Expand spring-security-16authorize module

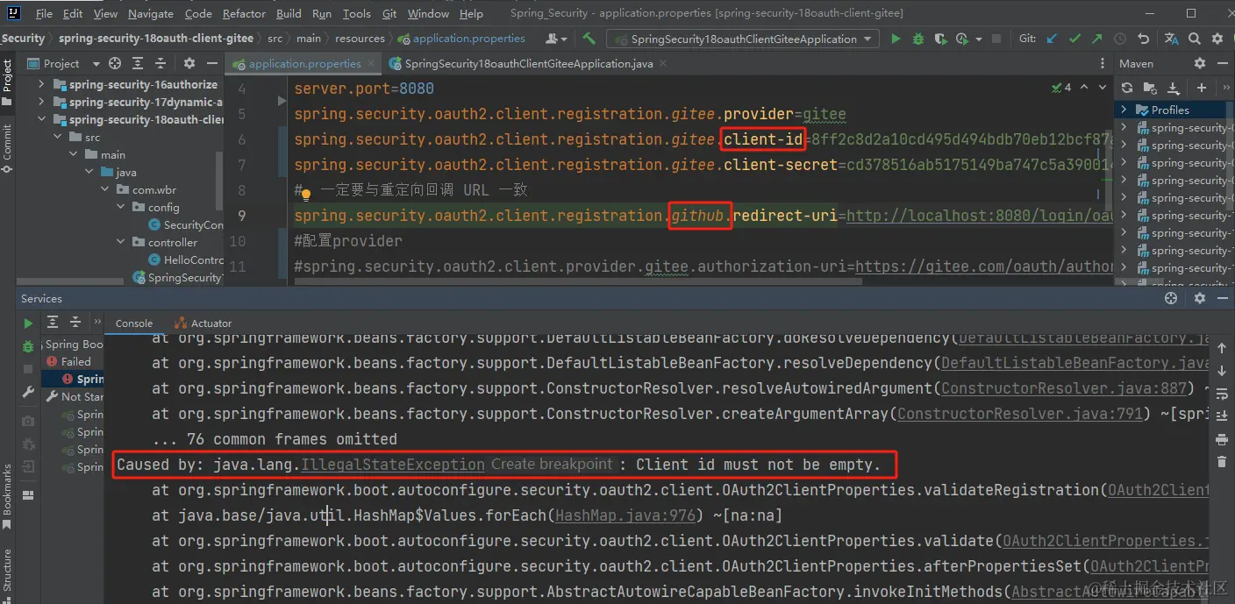41,84
